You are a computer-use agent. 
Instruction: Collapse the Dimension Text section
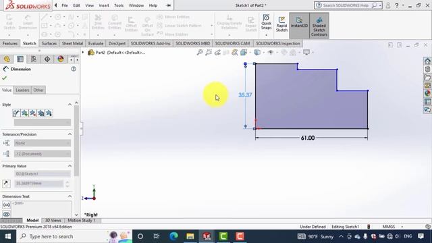click(70, 196)
